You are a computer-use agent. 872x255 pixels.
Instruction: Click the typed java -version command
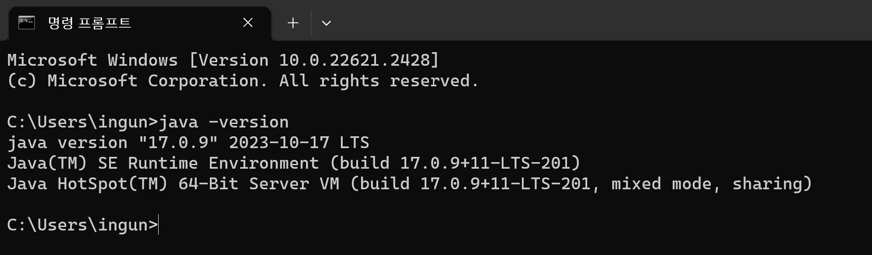[x=224, y=122]
